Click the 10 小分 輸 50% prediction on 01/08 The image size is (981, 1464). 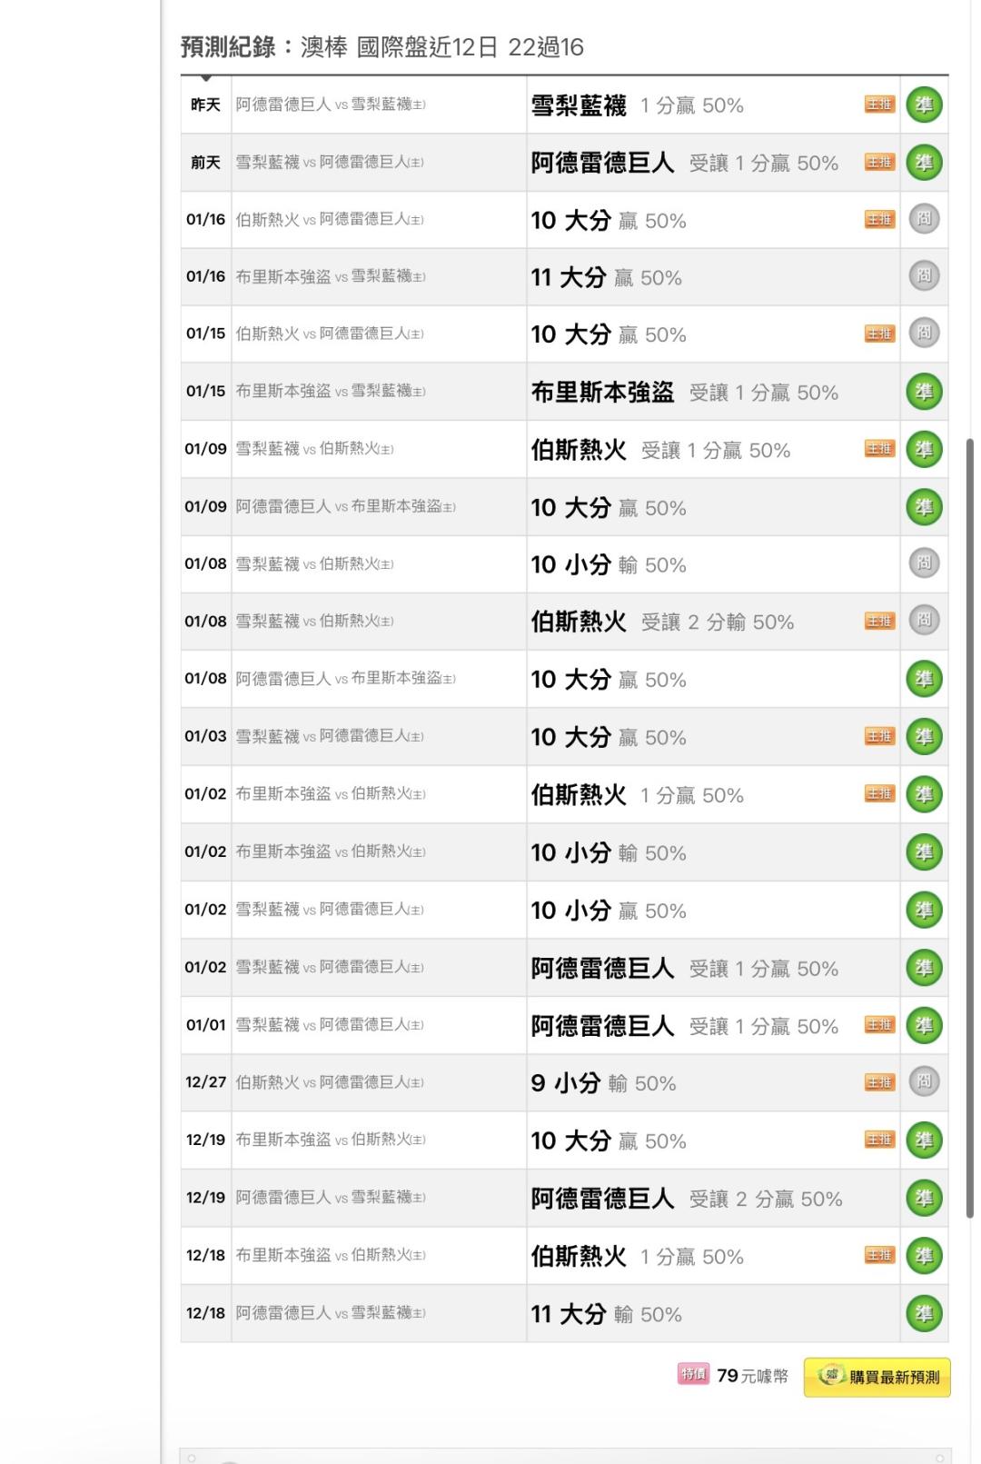pyautogui.click(x=609, y=564)
